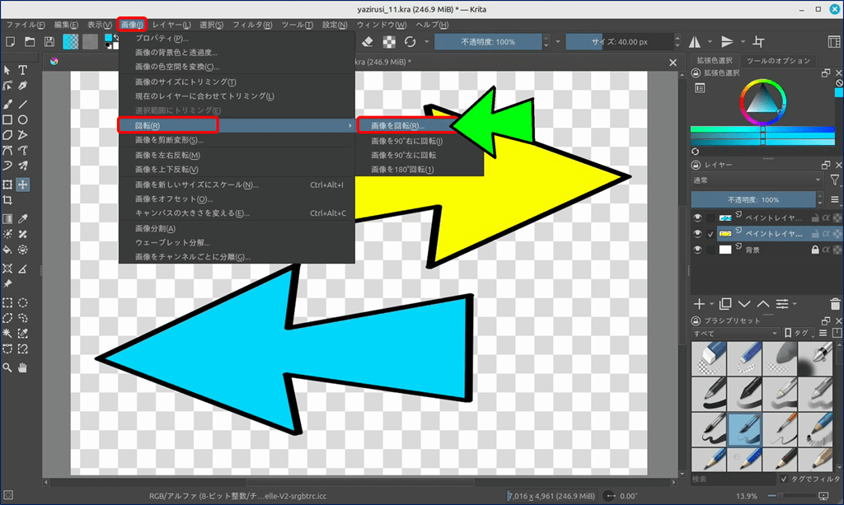Click 画像を左右反転(M) menu entry

167,155
